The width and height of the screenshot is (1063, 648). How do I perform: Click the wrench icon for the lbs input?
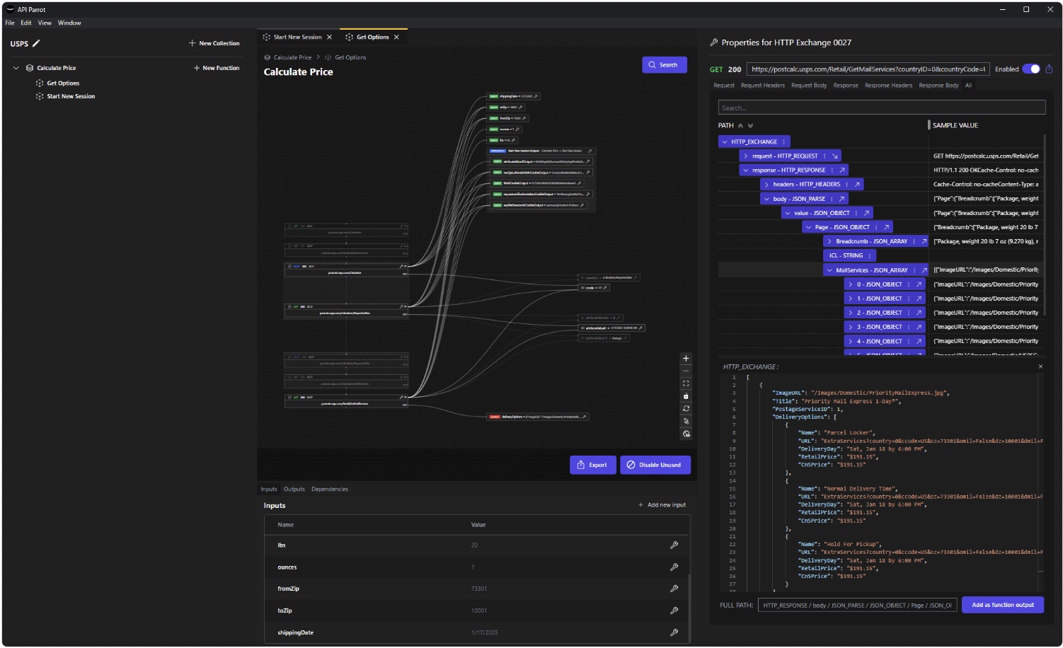tap(674, 545)
